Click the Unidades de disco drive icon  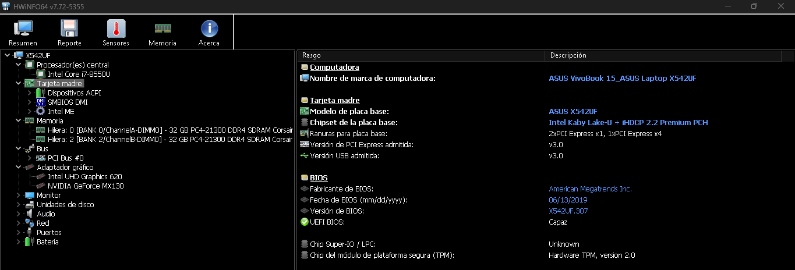click(30, 204)
